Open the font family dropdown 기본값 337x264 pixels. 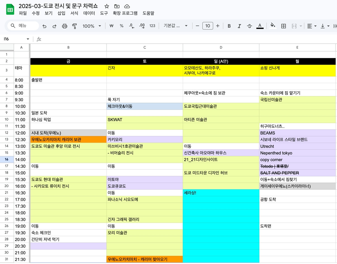tap(175, 26)
